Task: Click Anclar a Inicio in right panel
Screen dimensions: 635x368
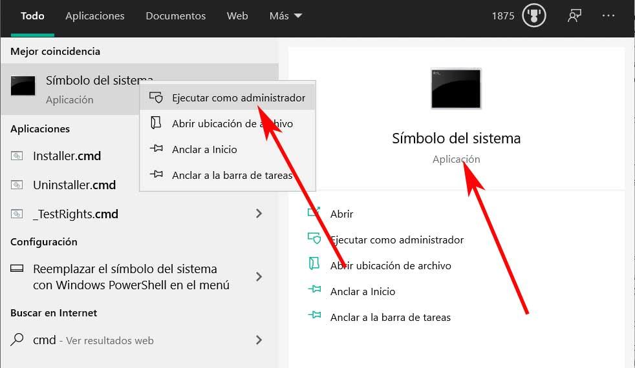Action: coord(363,292)
